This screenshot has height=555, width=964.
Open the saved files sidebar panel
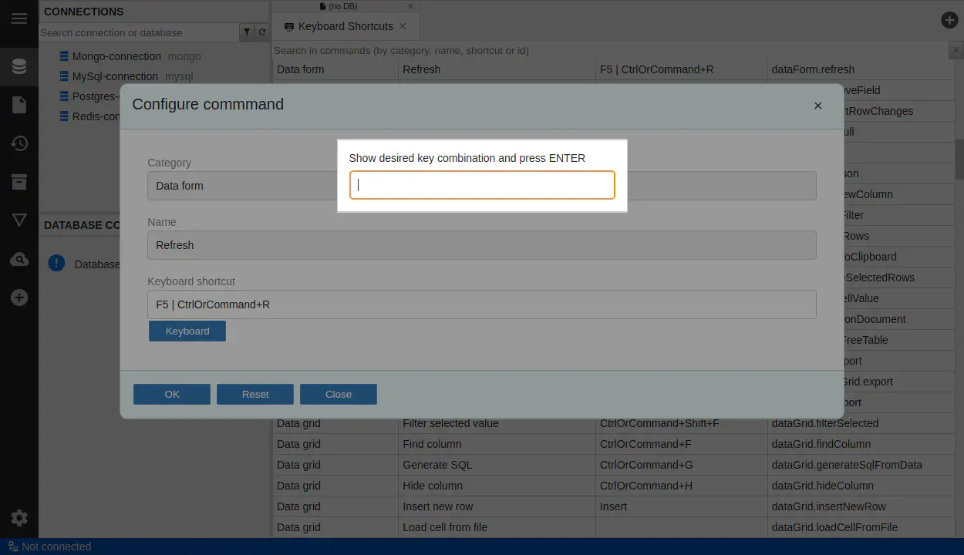[x=19, y=105]
